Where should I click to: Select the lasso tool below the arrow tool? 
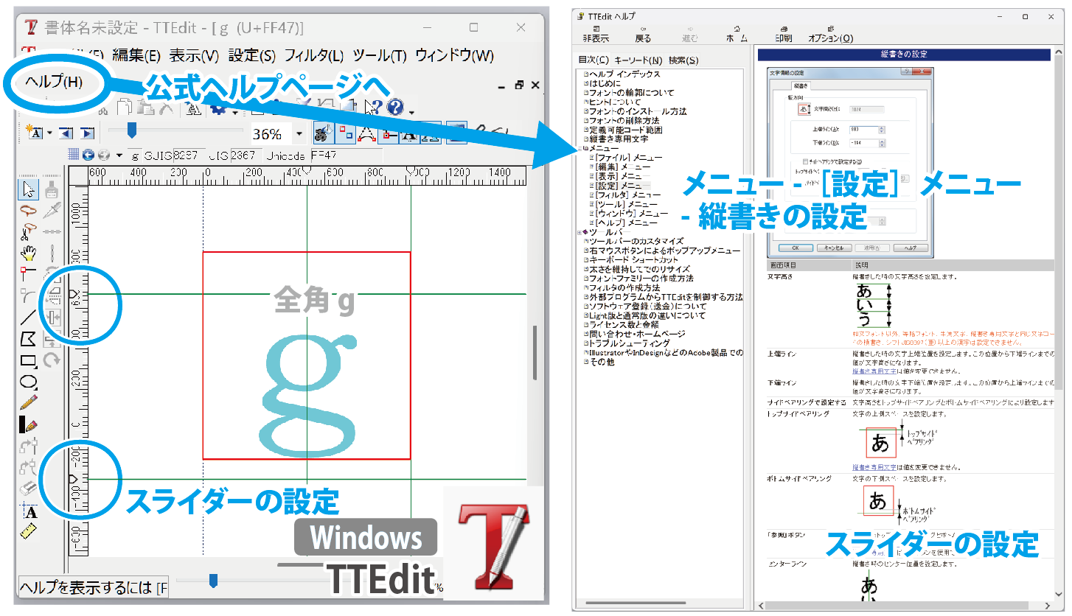[x=28, y=211]
